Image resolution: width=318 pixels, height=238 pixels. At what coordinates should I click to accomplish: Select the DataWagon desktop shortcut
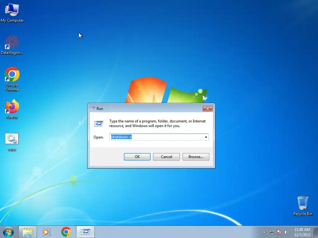coord(12,45)
